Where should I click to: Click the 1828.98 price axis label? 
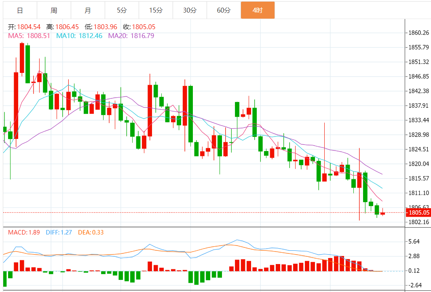tap(418, 135)
